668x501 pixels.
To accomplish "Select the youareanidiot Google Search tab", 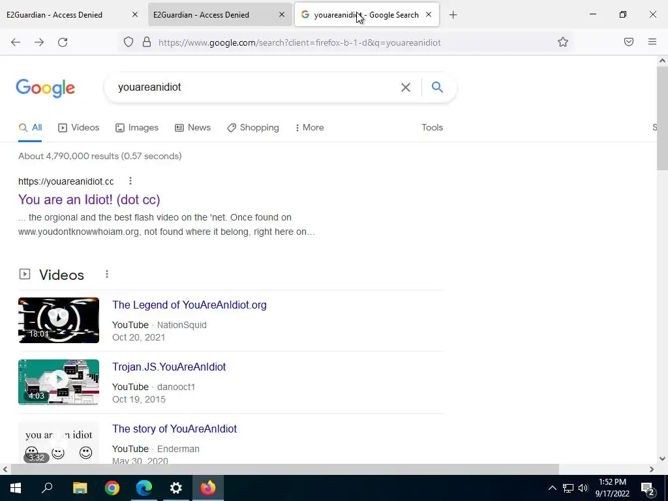I will coord(367,15).
